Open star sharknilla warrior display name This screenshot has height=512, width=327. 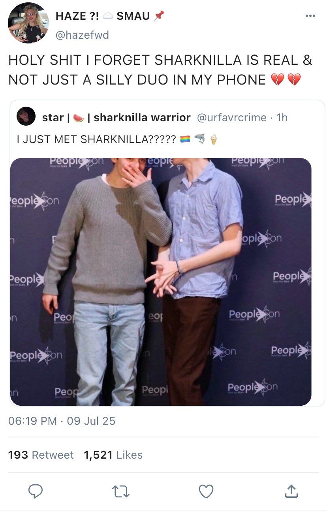(116, 117)
